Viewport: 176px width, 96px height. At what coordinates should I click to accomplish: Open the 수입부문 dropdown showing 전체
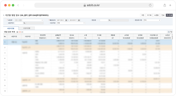[x=71, y=23]
